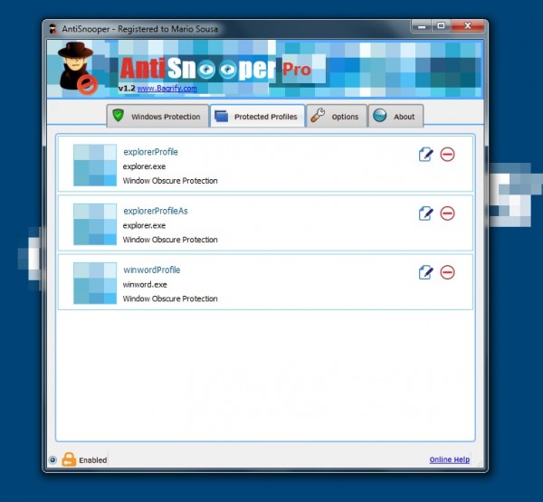Edit the winwordProfile entry
Image resolution: width=543 pixels, height=502 pixels.
coord(425,272)
